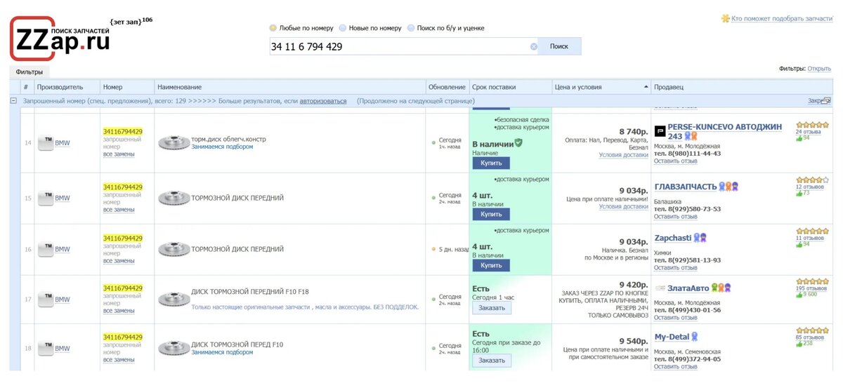Click Заказать button in My-Detal row
This screenshot has width=843, height=383.
[492, 360]
